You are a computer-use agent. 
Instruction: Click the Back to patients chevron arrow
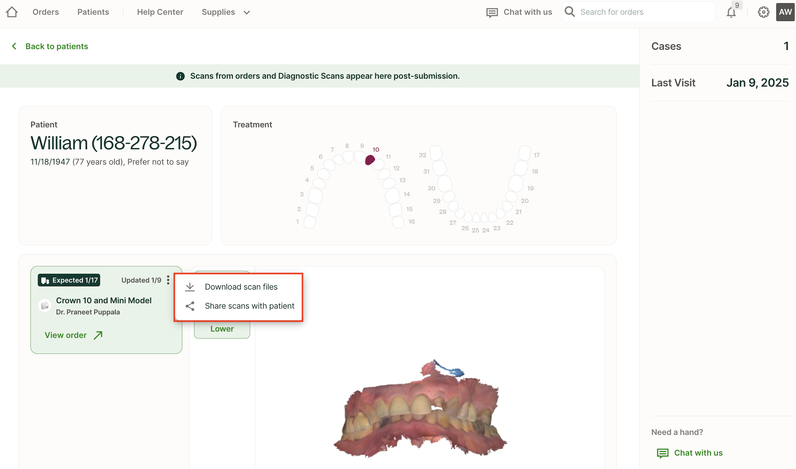(x=14, y=46)
